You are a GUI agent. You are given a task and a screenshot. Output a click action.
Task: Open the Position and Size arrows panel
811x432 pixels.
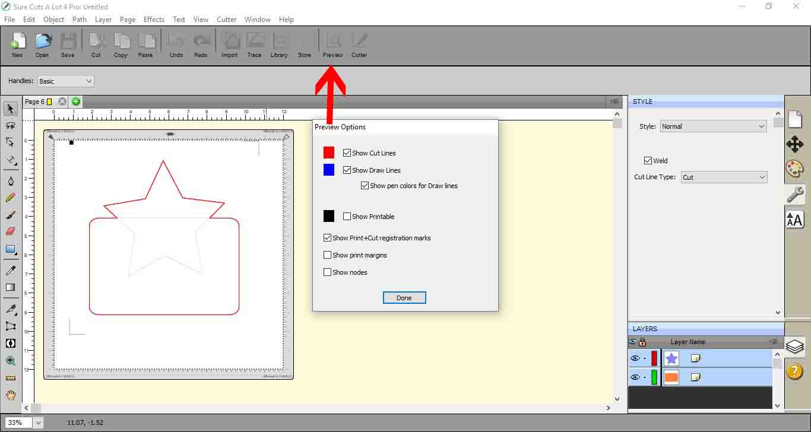click(795, 144)
